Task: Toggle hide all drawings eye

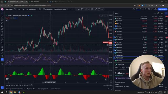Action: [x=2, y=56]
